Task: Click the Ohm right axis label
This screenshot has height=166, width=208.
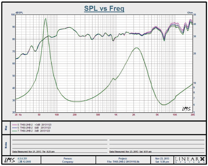Action: (190, 13)
